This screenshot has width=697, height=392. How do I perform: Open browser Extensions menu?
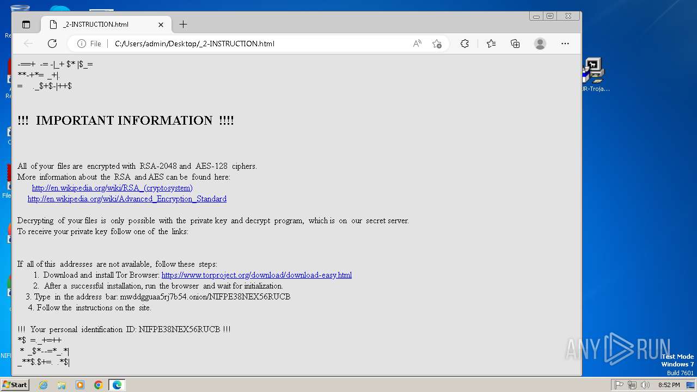[x=464, y=44]
